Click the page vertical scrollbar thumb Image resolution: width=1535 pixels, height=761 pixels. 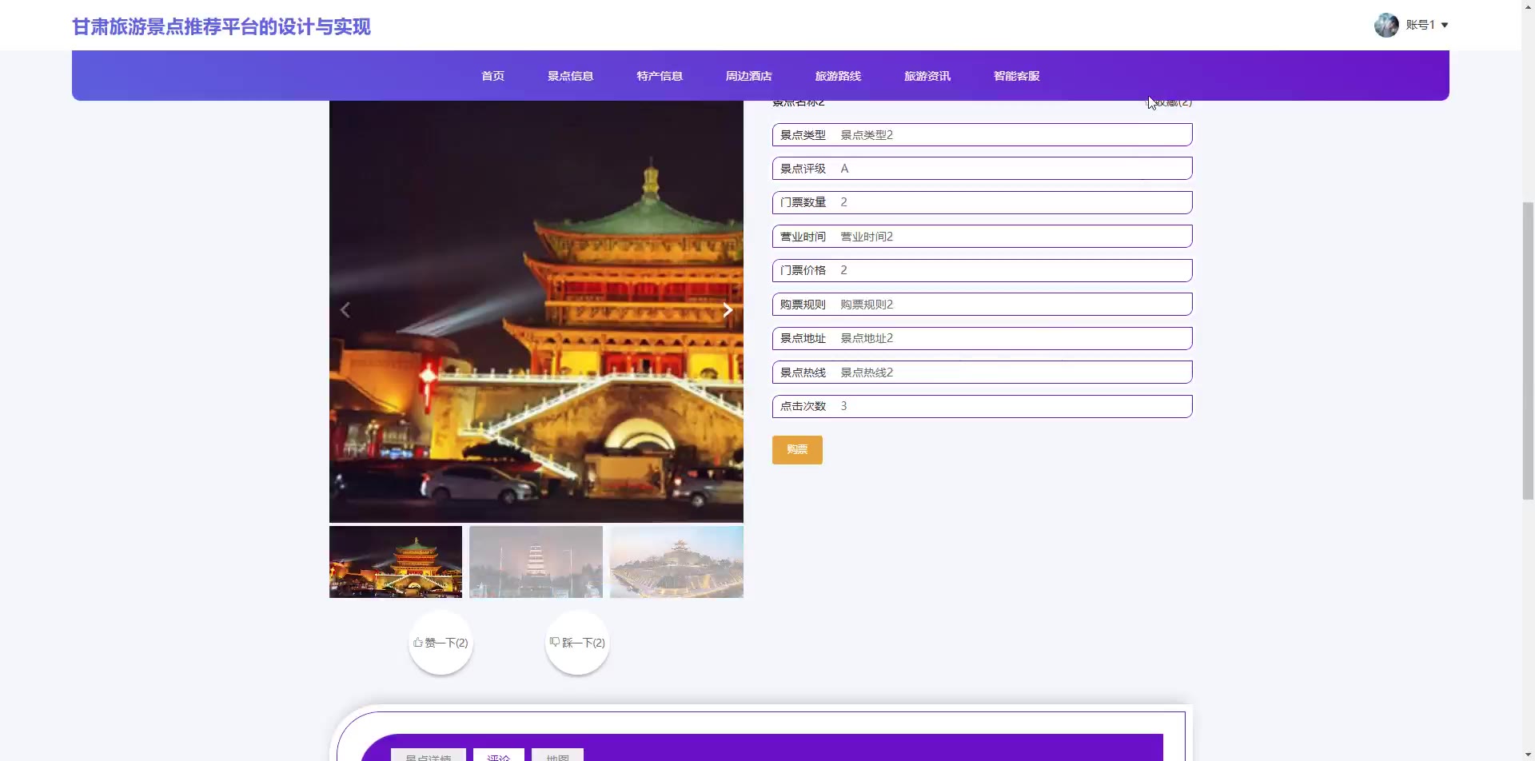pos(1528,350)
